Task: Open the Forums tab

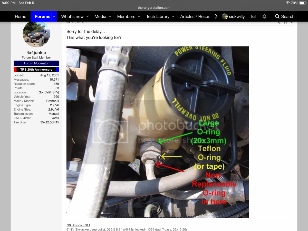Action: point(42,16)
